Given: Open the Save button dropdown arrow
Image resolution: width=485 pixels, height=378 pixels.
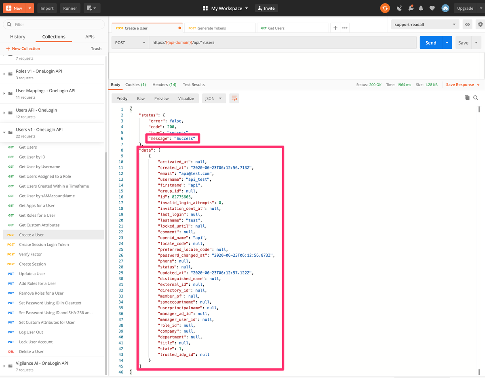Looking at the screenshot, I should [477, 42].
